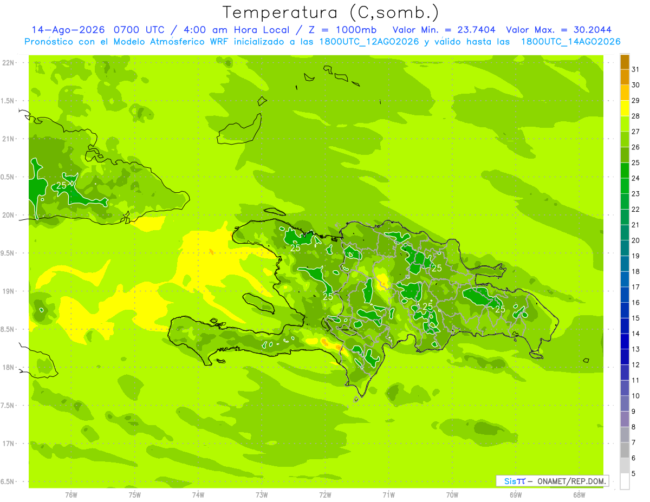650x502 pixels.
Task: Click the 18N latitude tick label
Action: pos(8,367)
